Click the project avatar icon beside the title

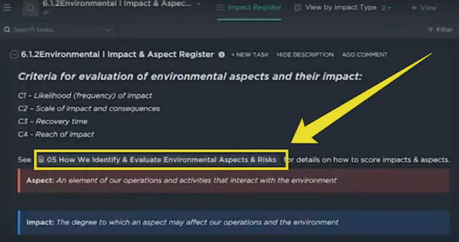30,7
